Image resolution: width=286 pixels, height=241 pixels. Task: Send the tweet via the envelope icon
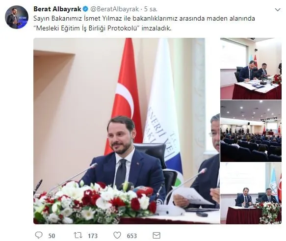tap(156, 235)
